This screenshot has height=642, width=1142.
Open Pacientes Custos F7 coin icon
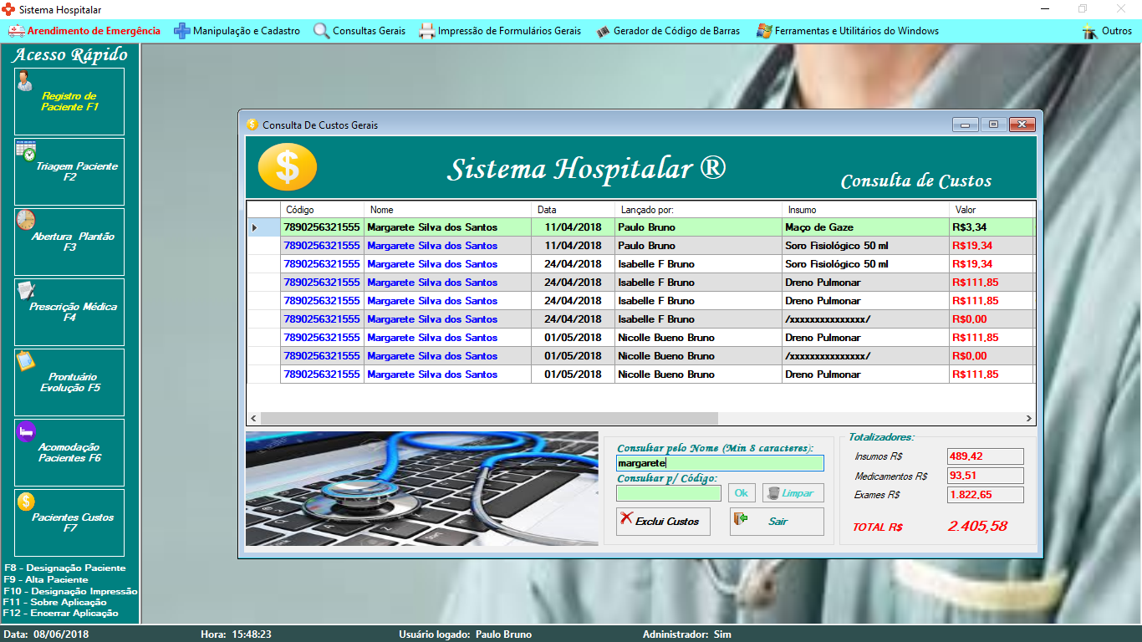pyautogui.click(x=26, y=502)
